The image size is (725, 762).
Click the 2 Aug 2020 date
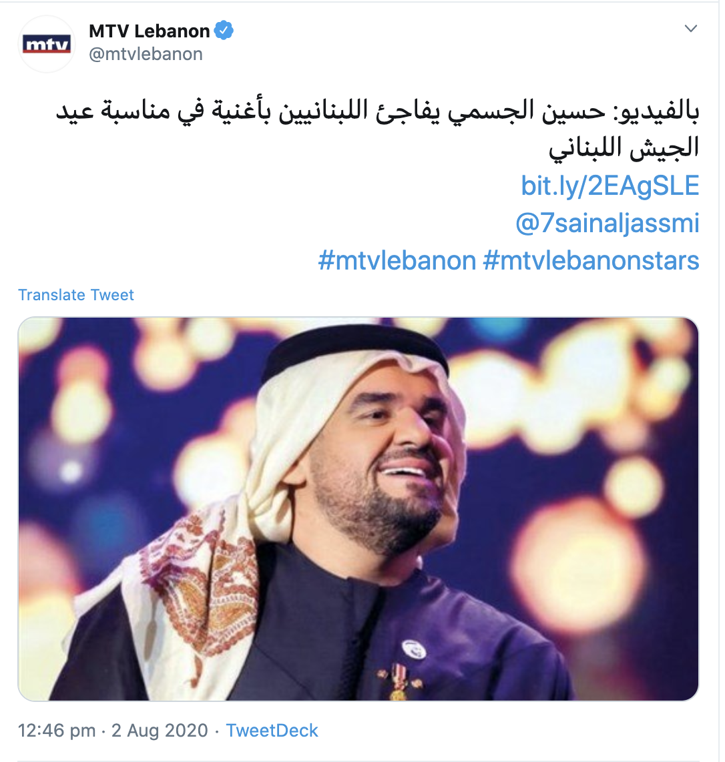[160, 731]
